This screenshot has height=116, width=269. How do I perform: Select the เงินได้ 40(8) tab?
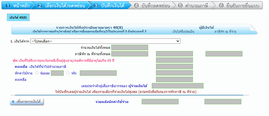click(x=18, y=18)
